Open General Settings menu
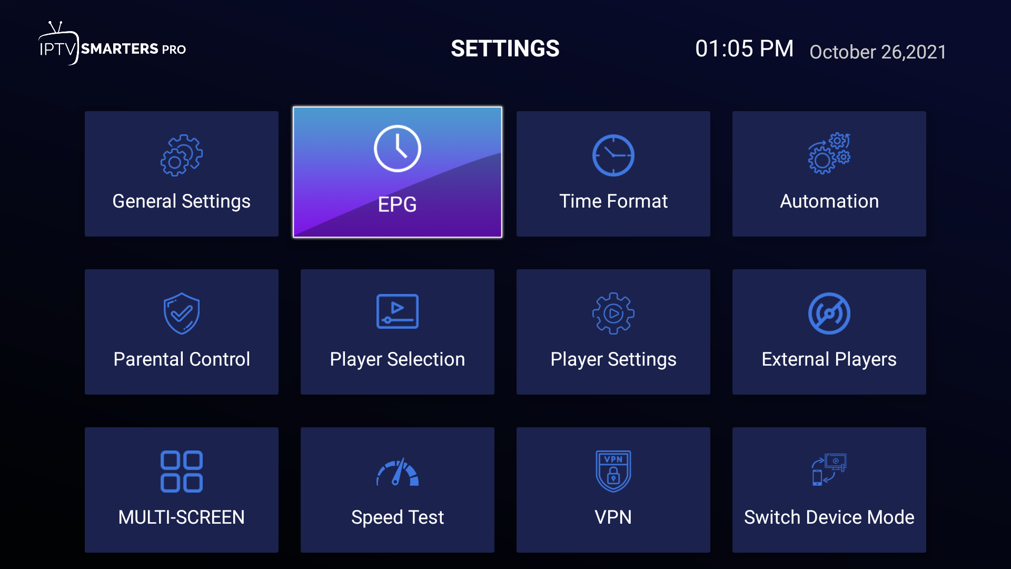 [181, 173]
